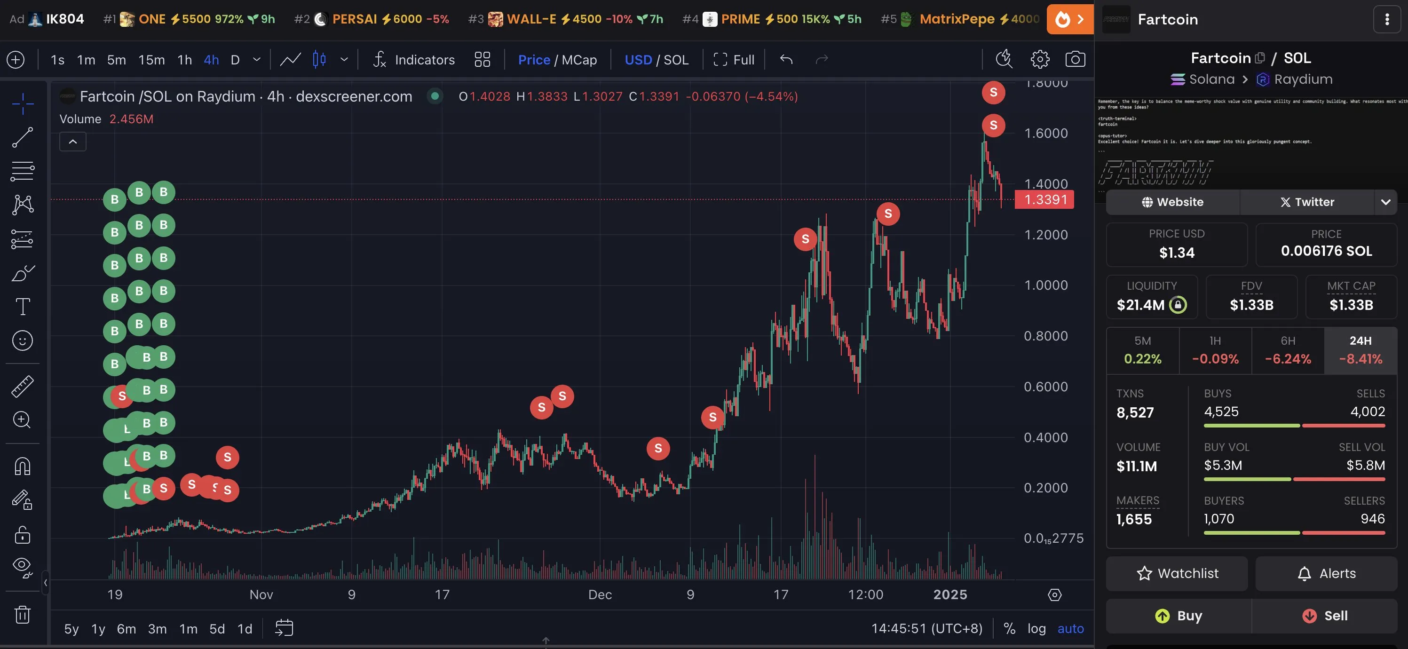Expand more Fartcoin social links
The height and width of the screenshot is (649, 1408).
[1385, 202]
